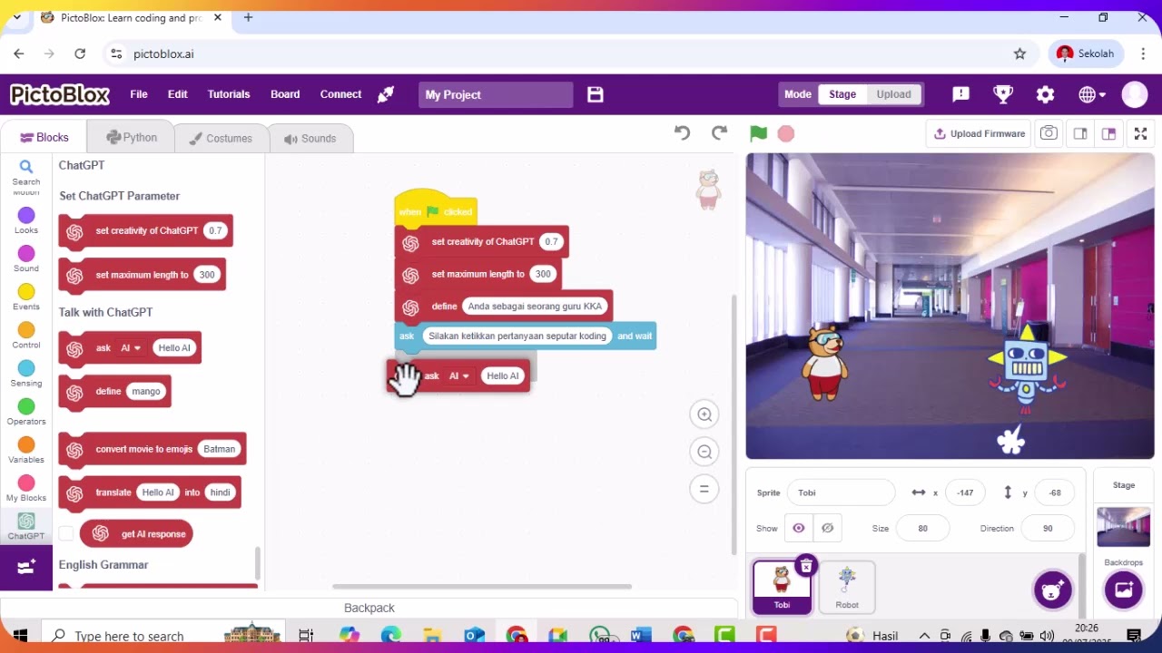Screen dimensions: 1162x653
Task: Click the workspace horizontal scrollbar
Action: pos(482,586)
